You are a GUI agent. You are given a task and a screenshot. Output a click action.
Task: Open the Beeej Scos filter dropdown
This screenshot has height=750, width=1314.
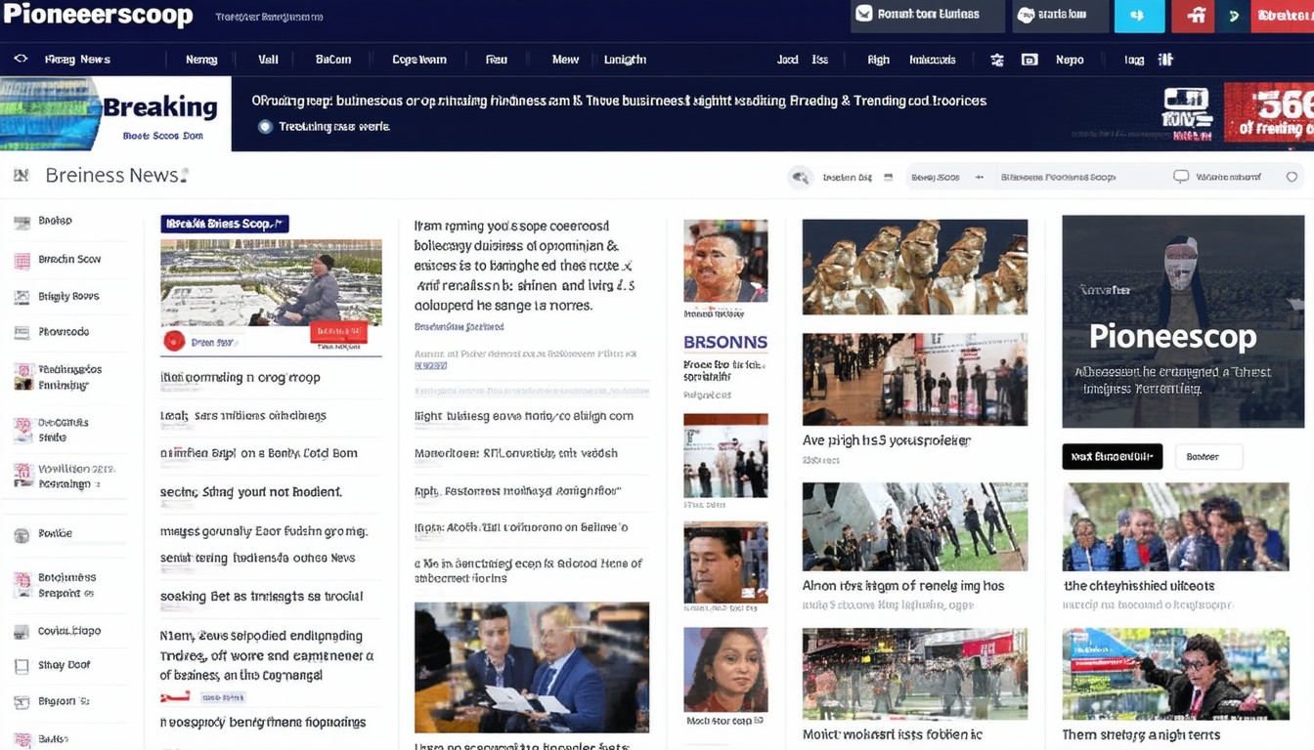tap(936, 178)
